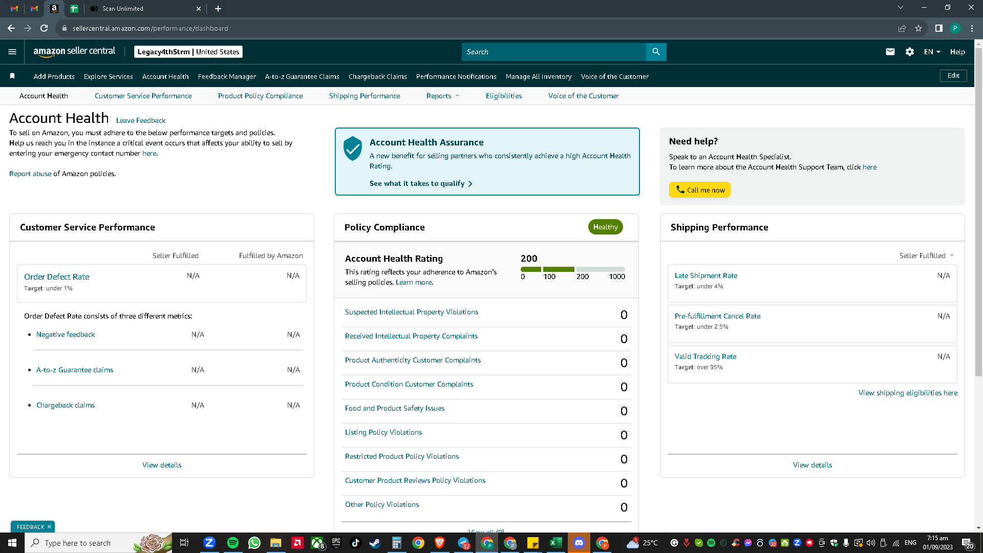Select the Product Policy Compliance tab
The height and width of the screenshot is (553, 983).
coord(260,96)
